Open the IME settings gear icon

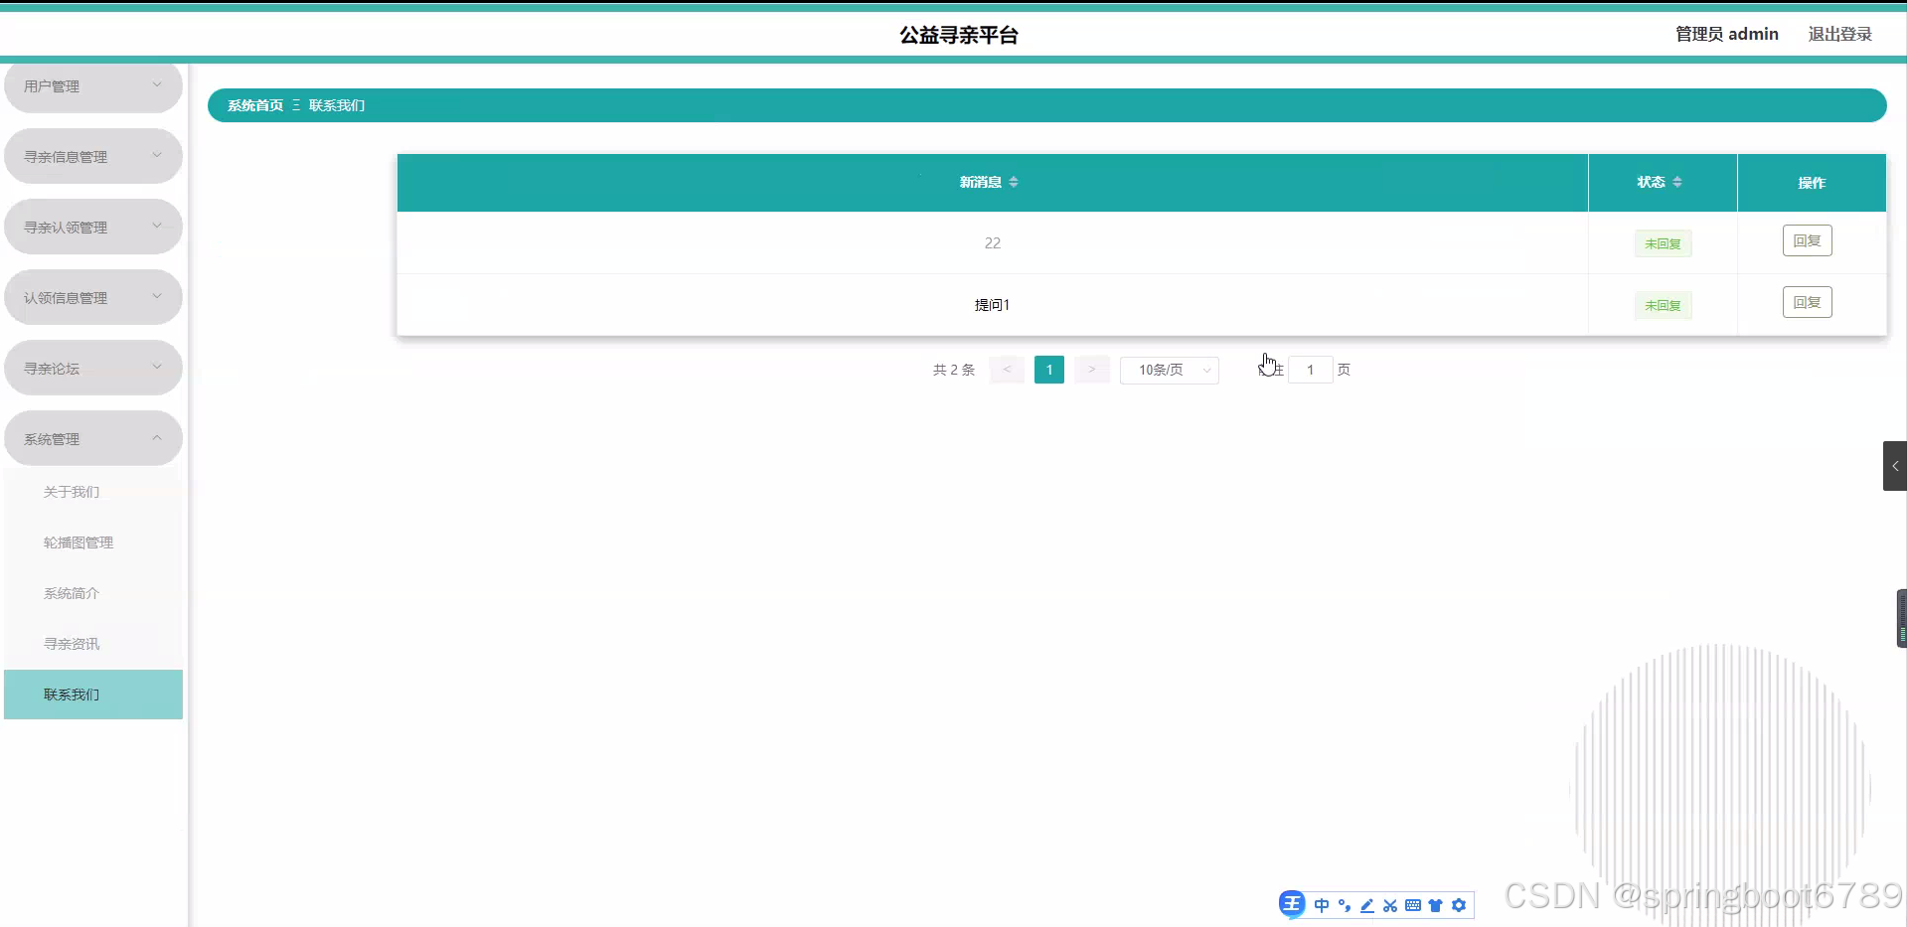(x=1459, y=905)
